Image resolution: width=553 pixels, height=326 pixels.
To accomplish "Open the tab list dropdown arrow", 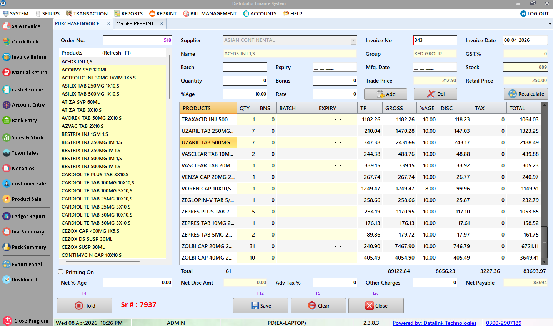I will click(550, 23).
